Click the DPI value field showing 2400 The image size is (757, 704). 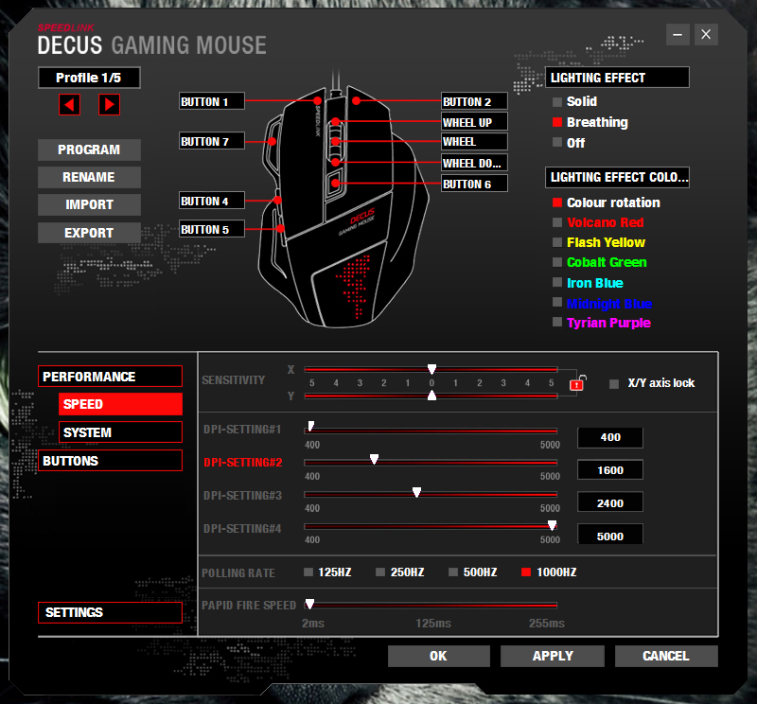(610, 502)
